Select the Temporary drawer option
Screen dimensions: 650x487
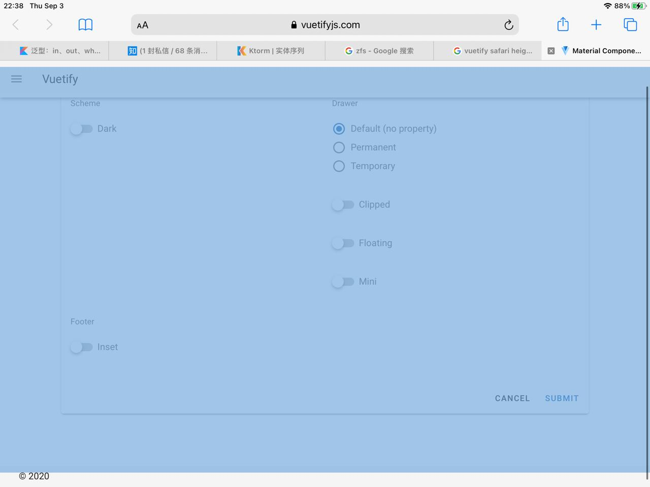point(339,166)
